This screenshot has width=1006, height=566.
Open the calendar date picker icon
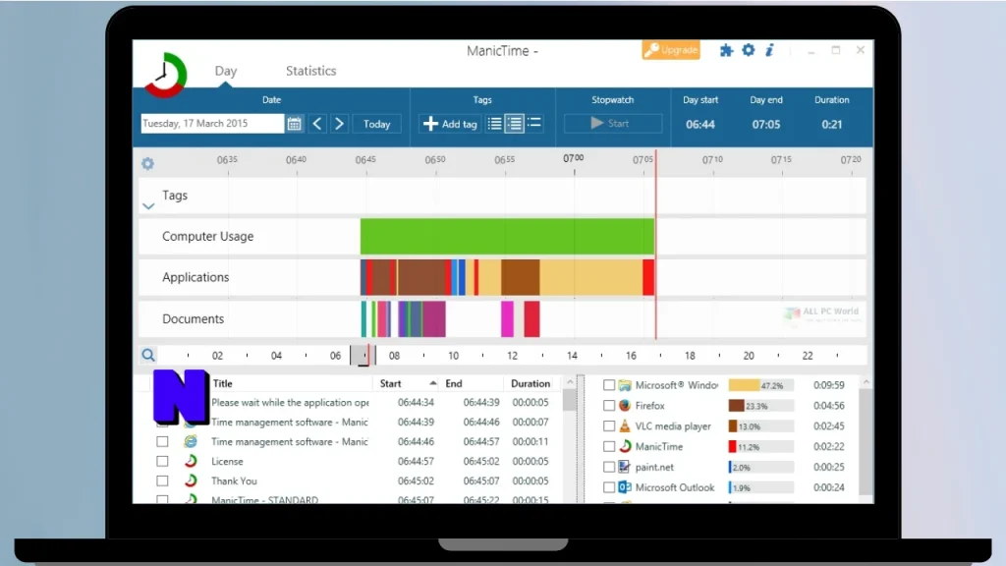pos(295,124)
